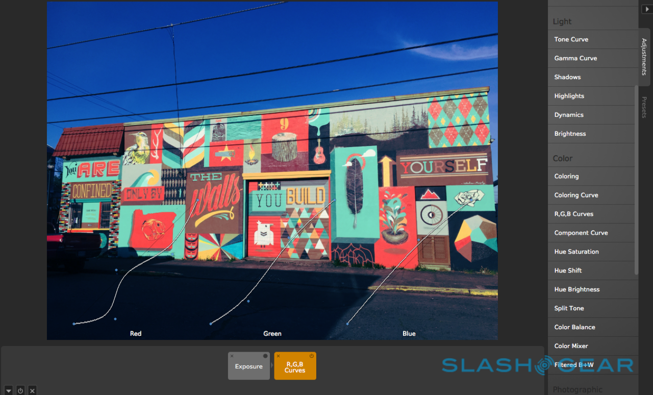
Task: Click the bottom-left power icon button
Action: [x=20, y=390]
